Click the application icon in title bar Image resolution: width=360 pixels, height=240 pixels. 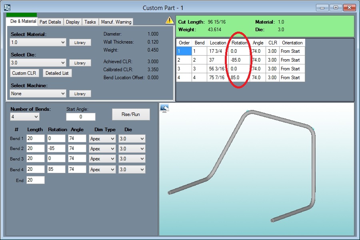pyautogui.click(x=7, y=8)
